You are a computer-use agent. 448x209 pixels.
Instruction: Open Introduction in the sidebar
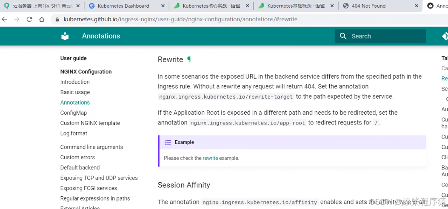(75, 82)
